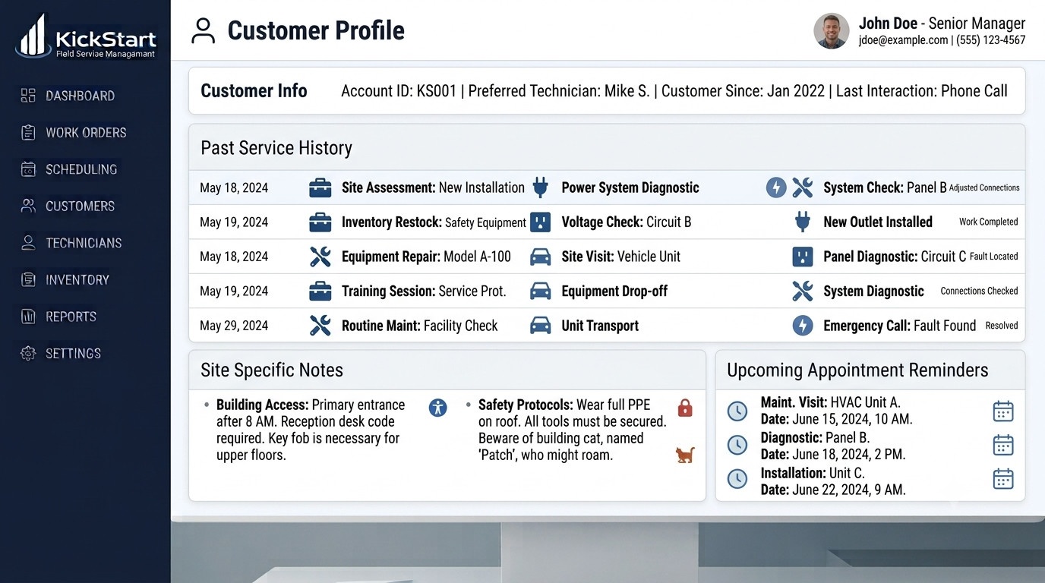
Task: Click the Inventory icon in sidebar
Action: [28, 279]
